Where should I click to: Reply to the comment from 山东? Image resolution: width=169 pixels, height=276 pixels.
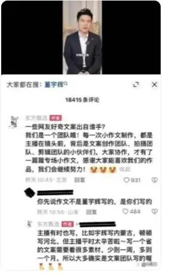[x=91, y=212]
